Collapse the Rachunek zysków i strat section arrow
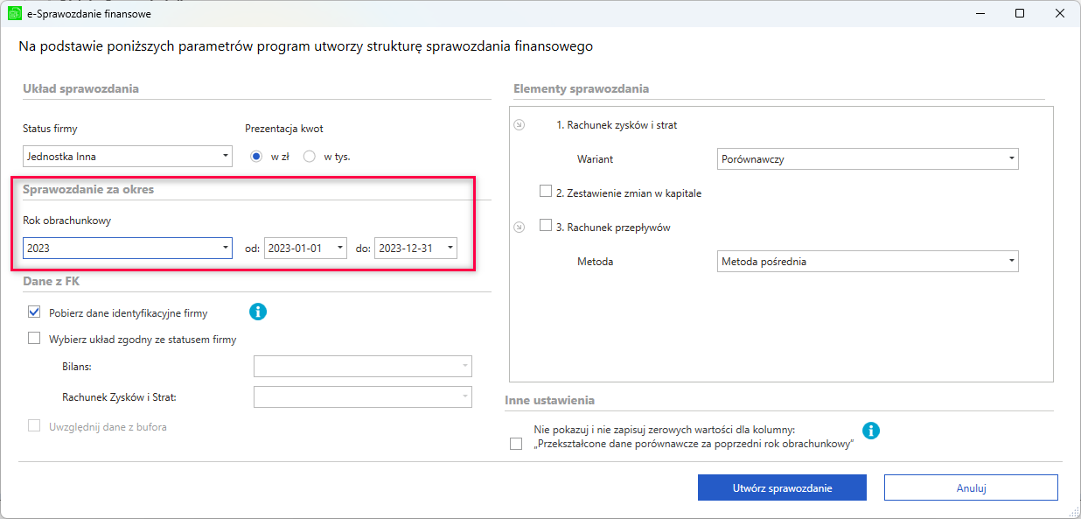This screenshot has width=1081, height=519. pos(519,125)
